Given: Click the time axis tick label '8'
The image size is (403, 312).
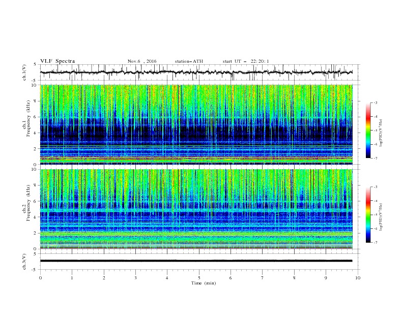Looking at the screenshot, I should coord(294,278).
